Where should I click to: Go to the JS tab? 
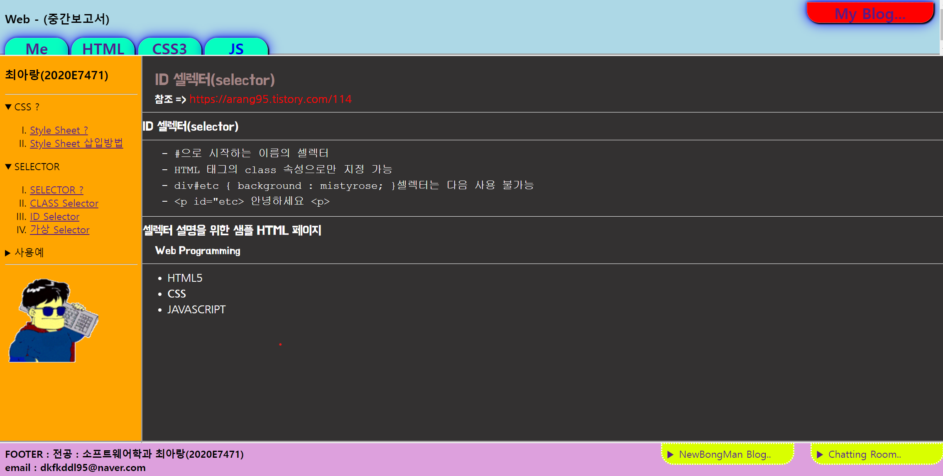pyautogui.click(x=236, y=48)
